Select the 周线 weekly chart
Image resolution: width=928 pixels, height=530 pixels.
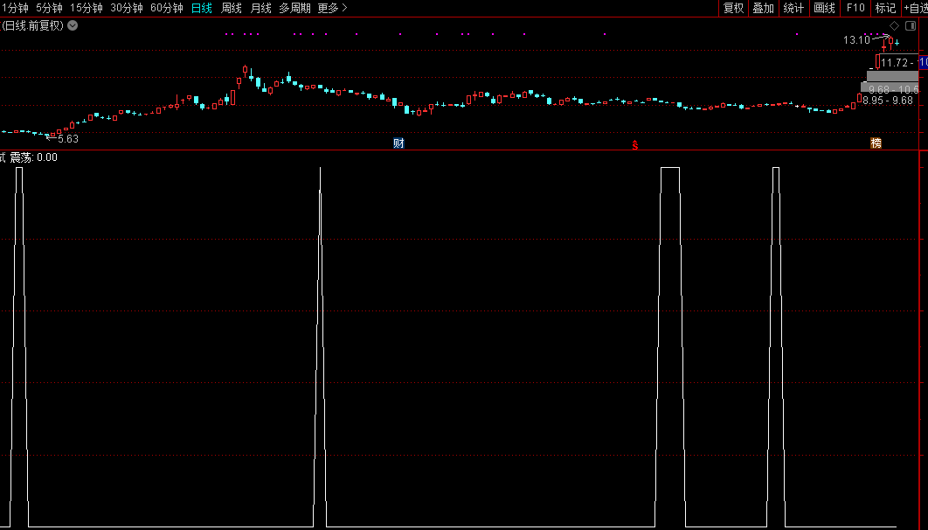[x=232, y=8]
